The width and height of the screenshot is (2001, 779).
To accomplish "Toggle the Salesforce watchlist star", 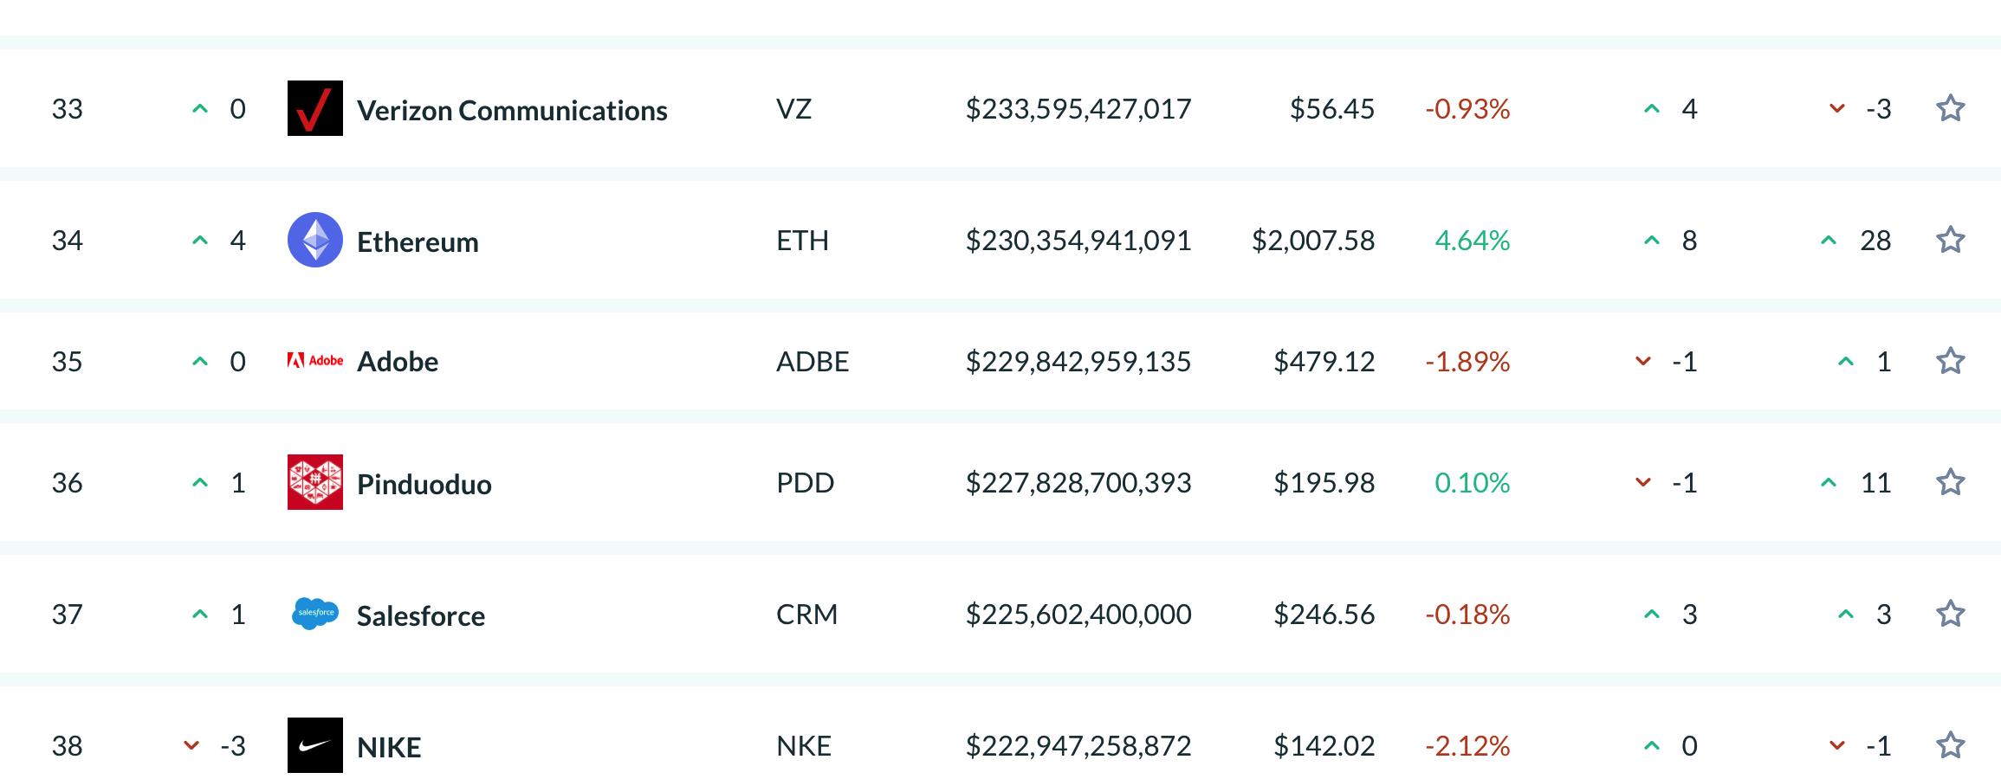I will pyautogui.click(x=1950, y=614).
